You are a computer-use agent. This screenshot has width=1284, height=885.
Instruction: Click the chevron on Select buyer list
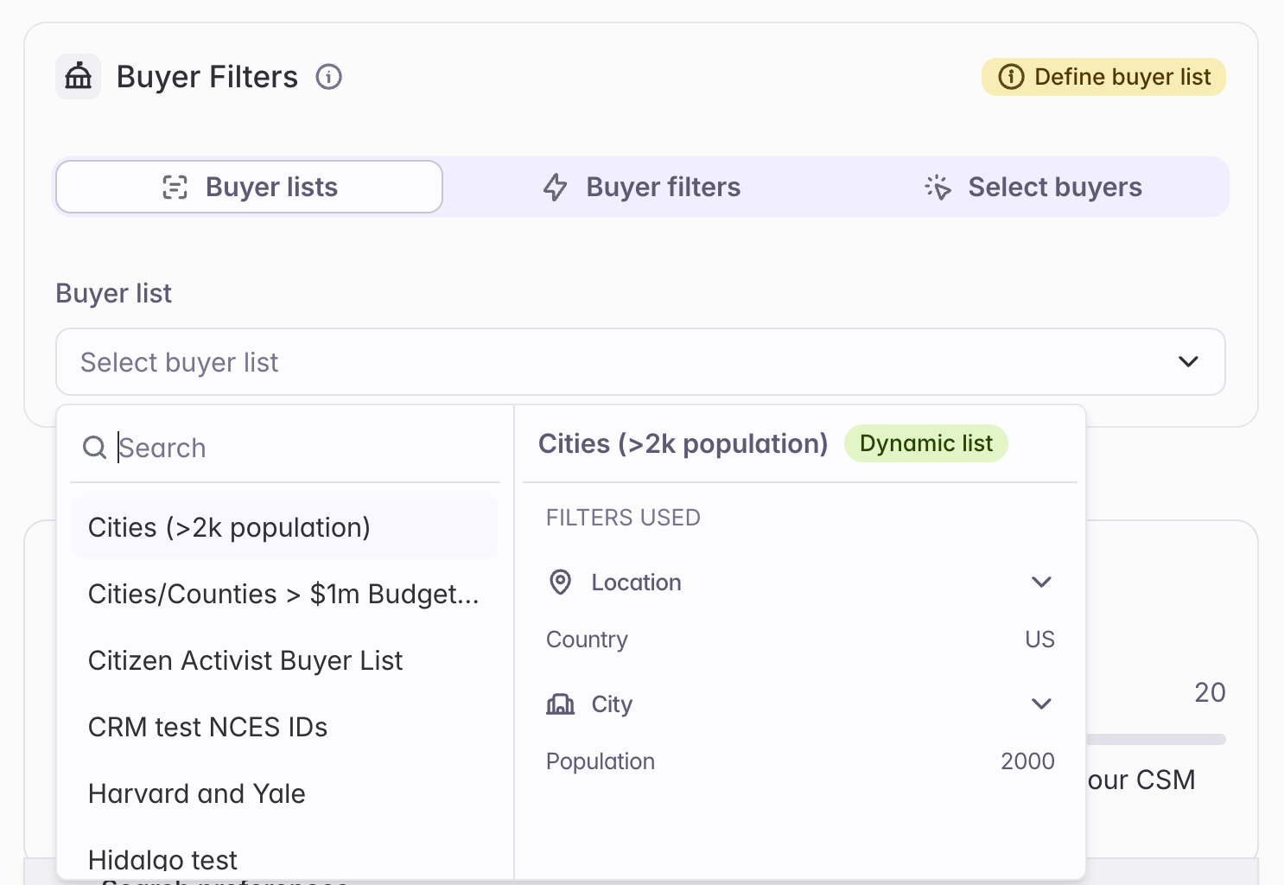tap(1188, 362)
